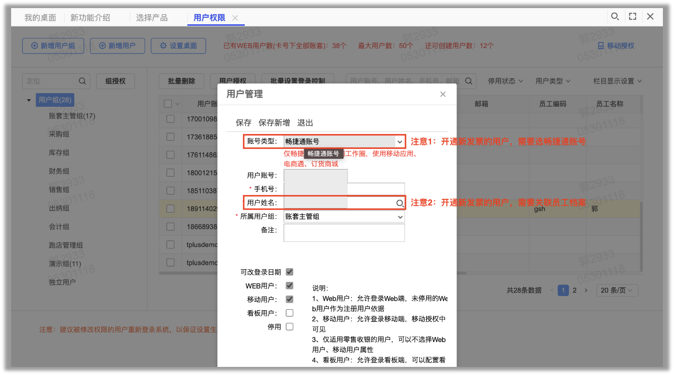Uncheck the 可改登录日期 checkbox
This screenshot has width=674, height=375.
(x=290, y=272)
